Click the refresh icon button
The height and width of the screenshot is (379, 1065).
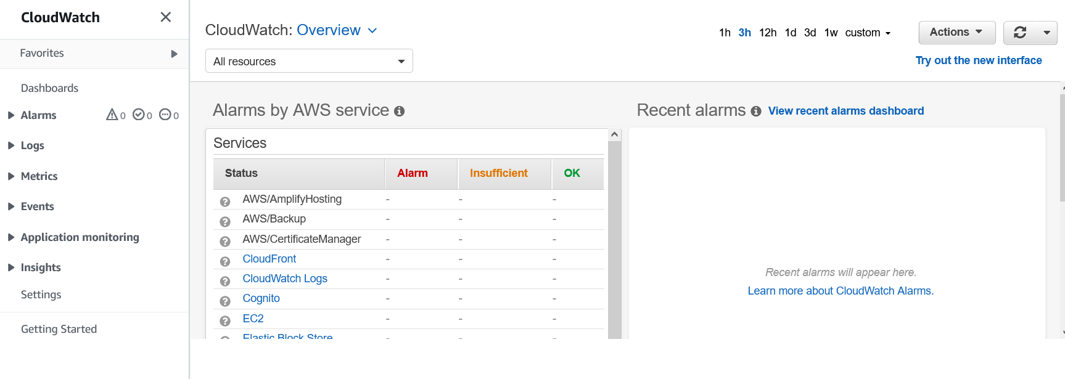coord(1020,33)
